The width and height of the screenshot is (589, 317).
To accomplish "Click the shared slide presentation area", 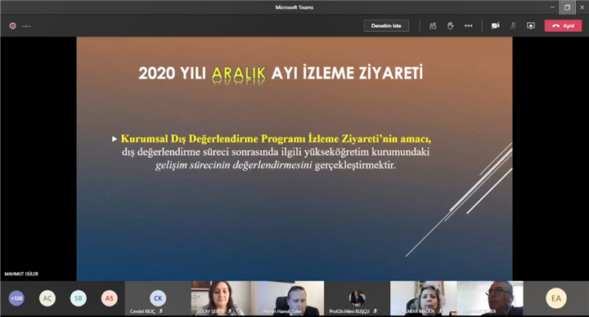I will point(294,158).
